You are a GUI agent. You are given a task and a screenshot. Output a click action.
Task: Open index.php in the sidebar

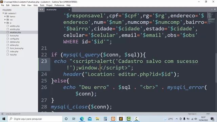click(14, 52)
